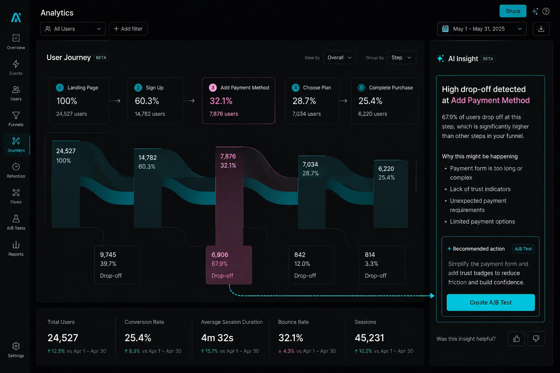Viewport: 560px width, 373px height.
Task: Click the 14,782 Sign Up bar
Action: pyautogui.click(x=148, y=188)
